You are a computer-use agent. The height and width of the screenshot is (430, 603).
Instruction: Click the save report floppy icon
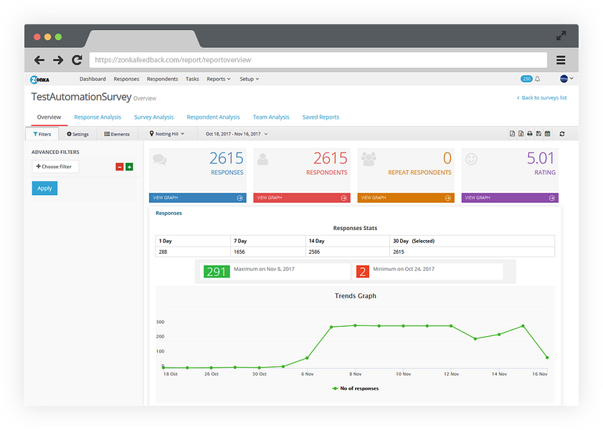point(538,134)
